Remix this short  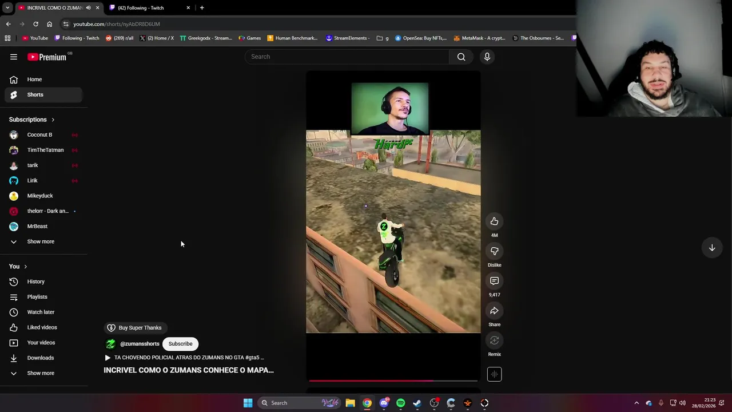click(x=494, y=340)
